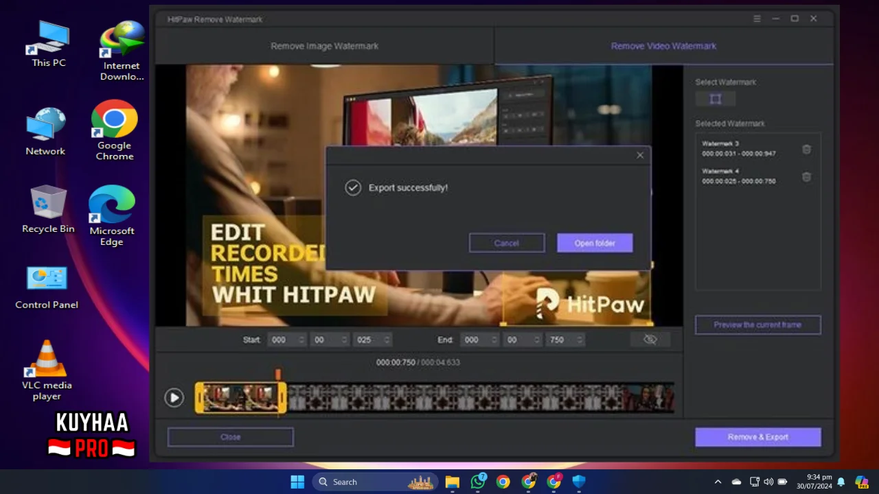
Task: Click the orange playhead marker on timeline
Action: click(x=278, y=374)
